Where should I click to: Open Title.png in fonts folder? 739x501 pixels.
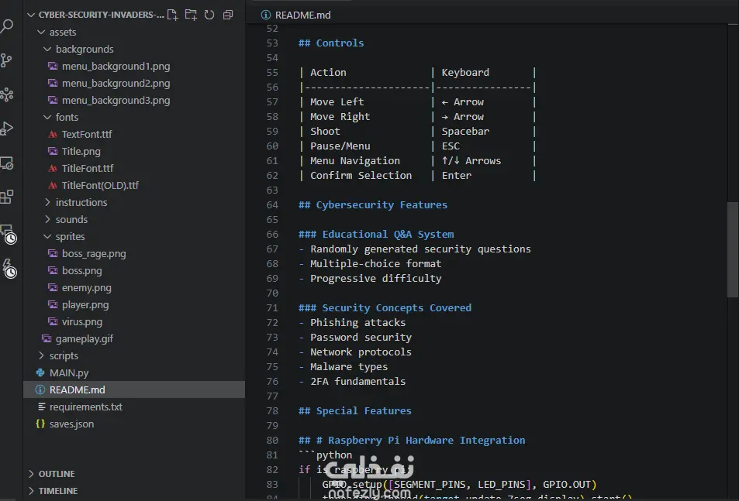point(81,151)
